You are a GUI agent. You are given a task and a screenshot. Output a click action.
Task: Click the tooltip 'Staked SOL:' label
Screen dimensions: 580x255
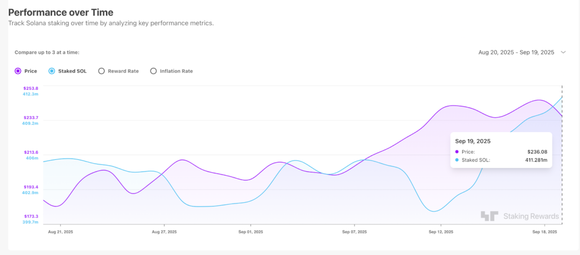click(x=476, y=160)
